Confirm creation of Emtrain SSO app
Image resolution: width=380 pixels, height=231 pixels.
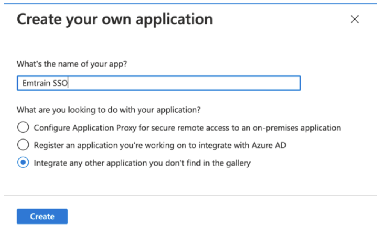click(x=42, y=216)
